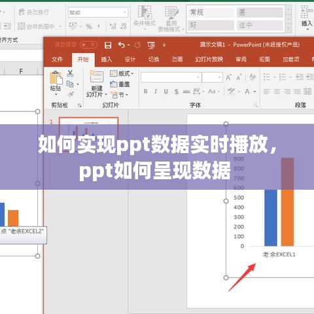This screenshot has width=314, height=314.
Task: Open the 审阅 ribbon tab
Action: pyautogui.click(x=241, y=60)
